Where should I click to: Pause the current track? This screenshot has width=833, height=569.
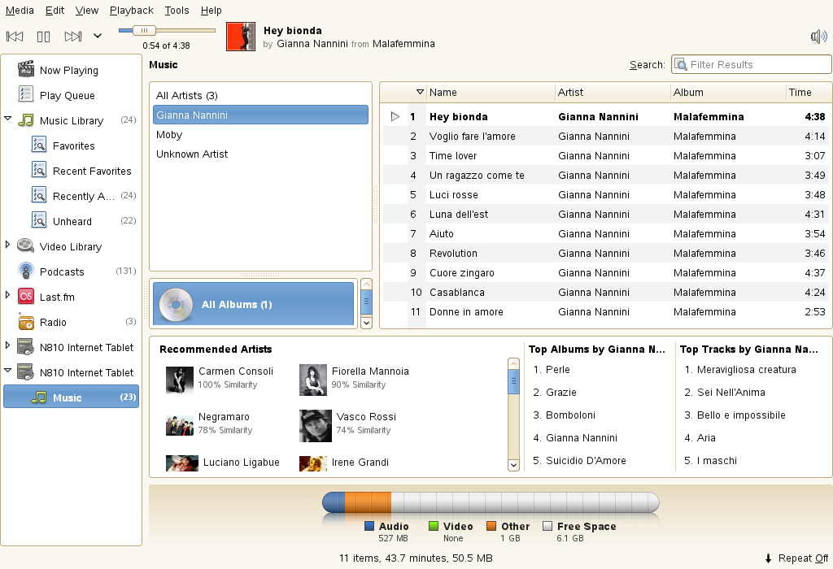coord(43,36)
